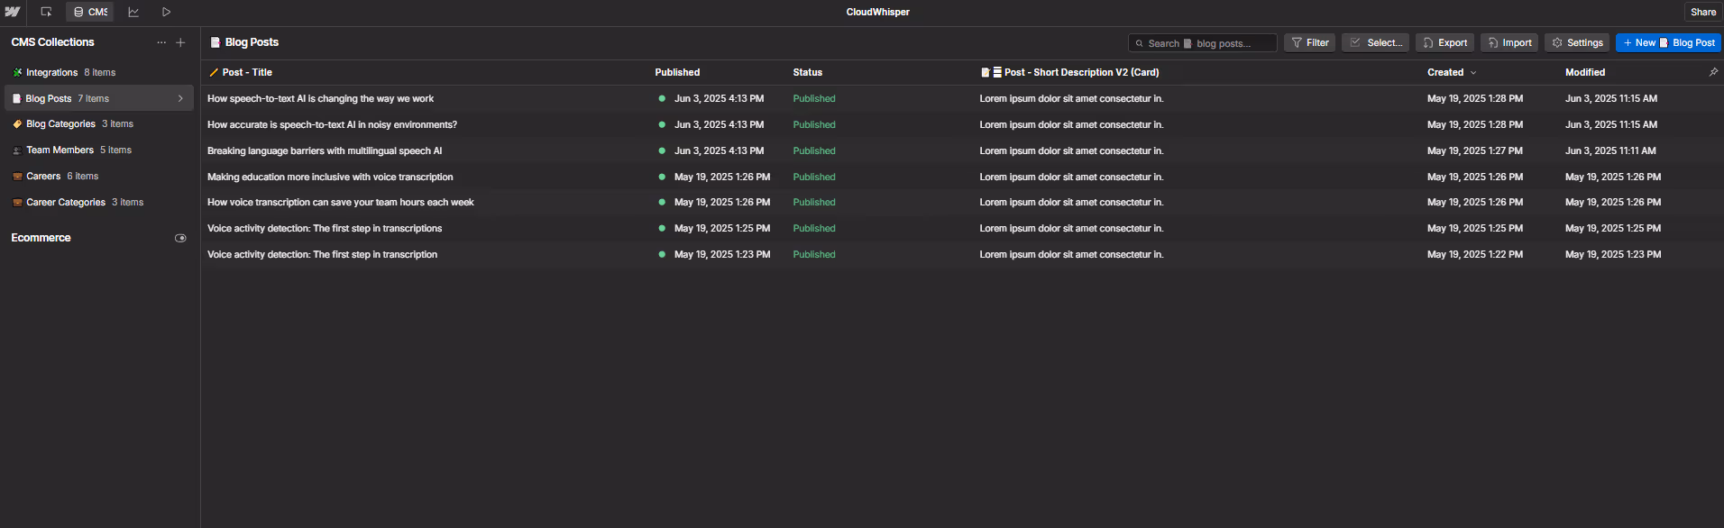Sort by Published column header
Image resolution: width=1724 pixels, height=528 pixels.
677,72
